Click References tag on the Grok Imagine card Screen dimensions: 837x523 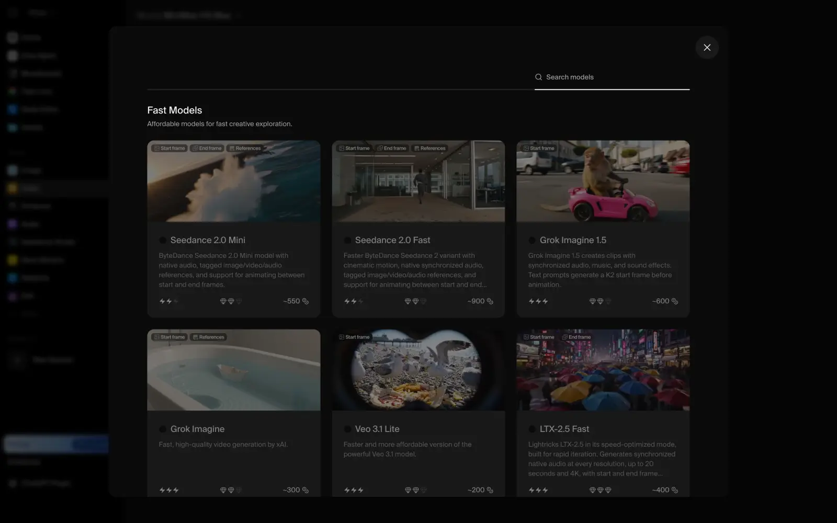click(x=208, y=337)
